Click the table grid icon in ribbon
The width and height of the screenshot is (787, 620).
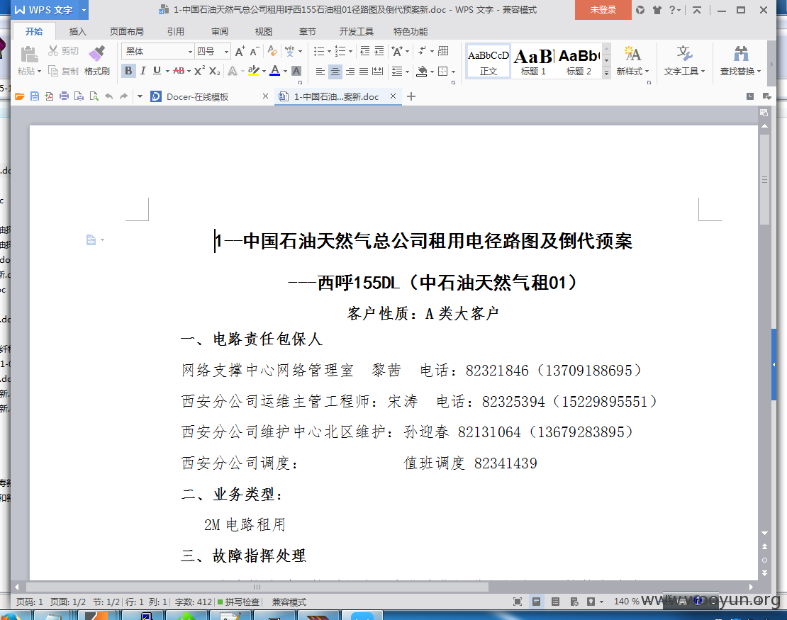click(443, 51)
